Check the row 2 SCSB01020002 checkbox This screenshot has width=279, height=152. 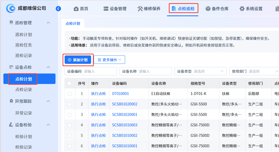tap(70, 104)
